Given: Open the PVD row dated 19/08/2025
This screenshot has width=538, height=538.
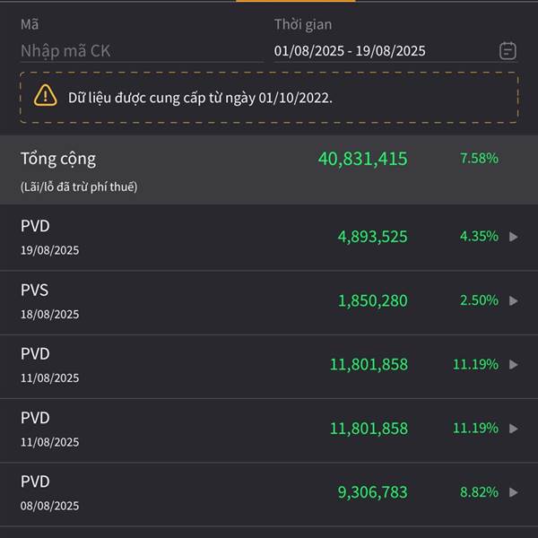Looking at the screenshot, I should coord(269,238).
